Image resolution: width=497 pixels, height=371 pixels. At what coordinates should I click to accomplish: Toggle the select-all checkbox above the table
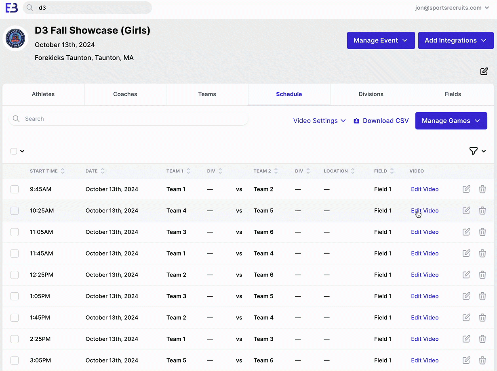coord(14,151)
